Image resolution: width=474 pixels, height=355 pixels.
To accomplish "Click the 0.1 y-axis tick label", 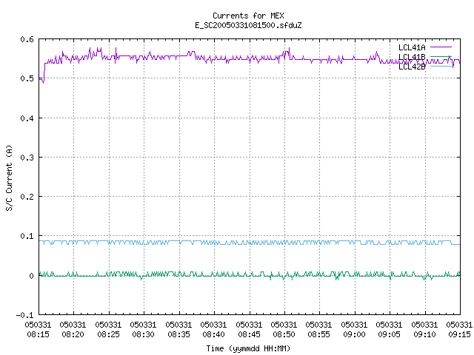I will 27,236.
